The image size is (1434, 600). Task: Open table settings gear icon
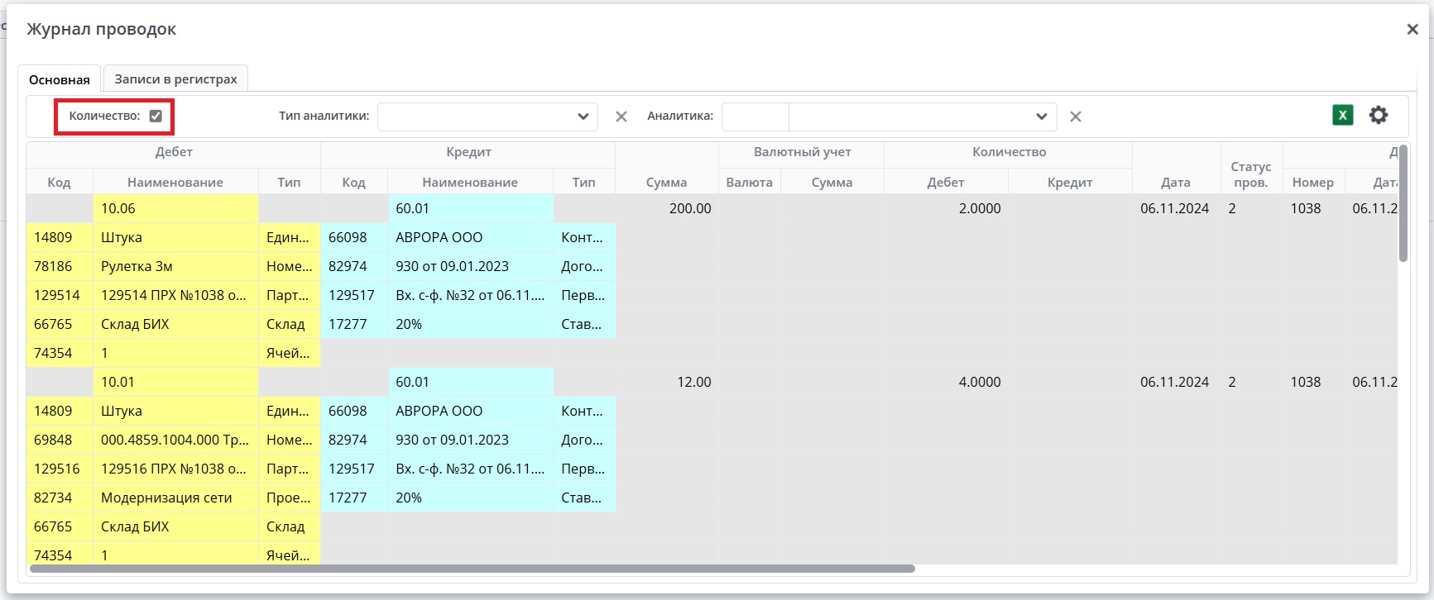(1378, 116)
